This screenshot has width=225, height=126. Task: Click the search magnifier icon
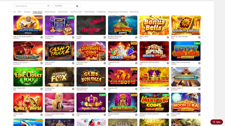pos(48,6)
